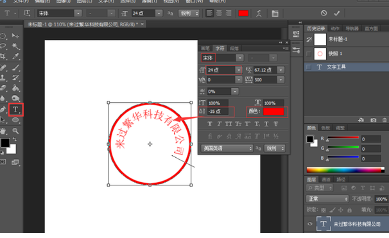This screenshot has width=389, height=238.
Task: Toggle character and paragraph panels button
Action: 275,13
